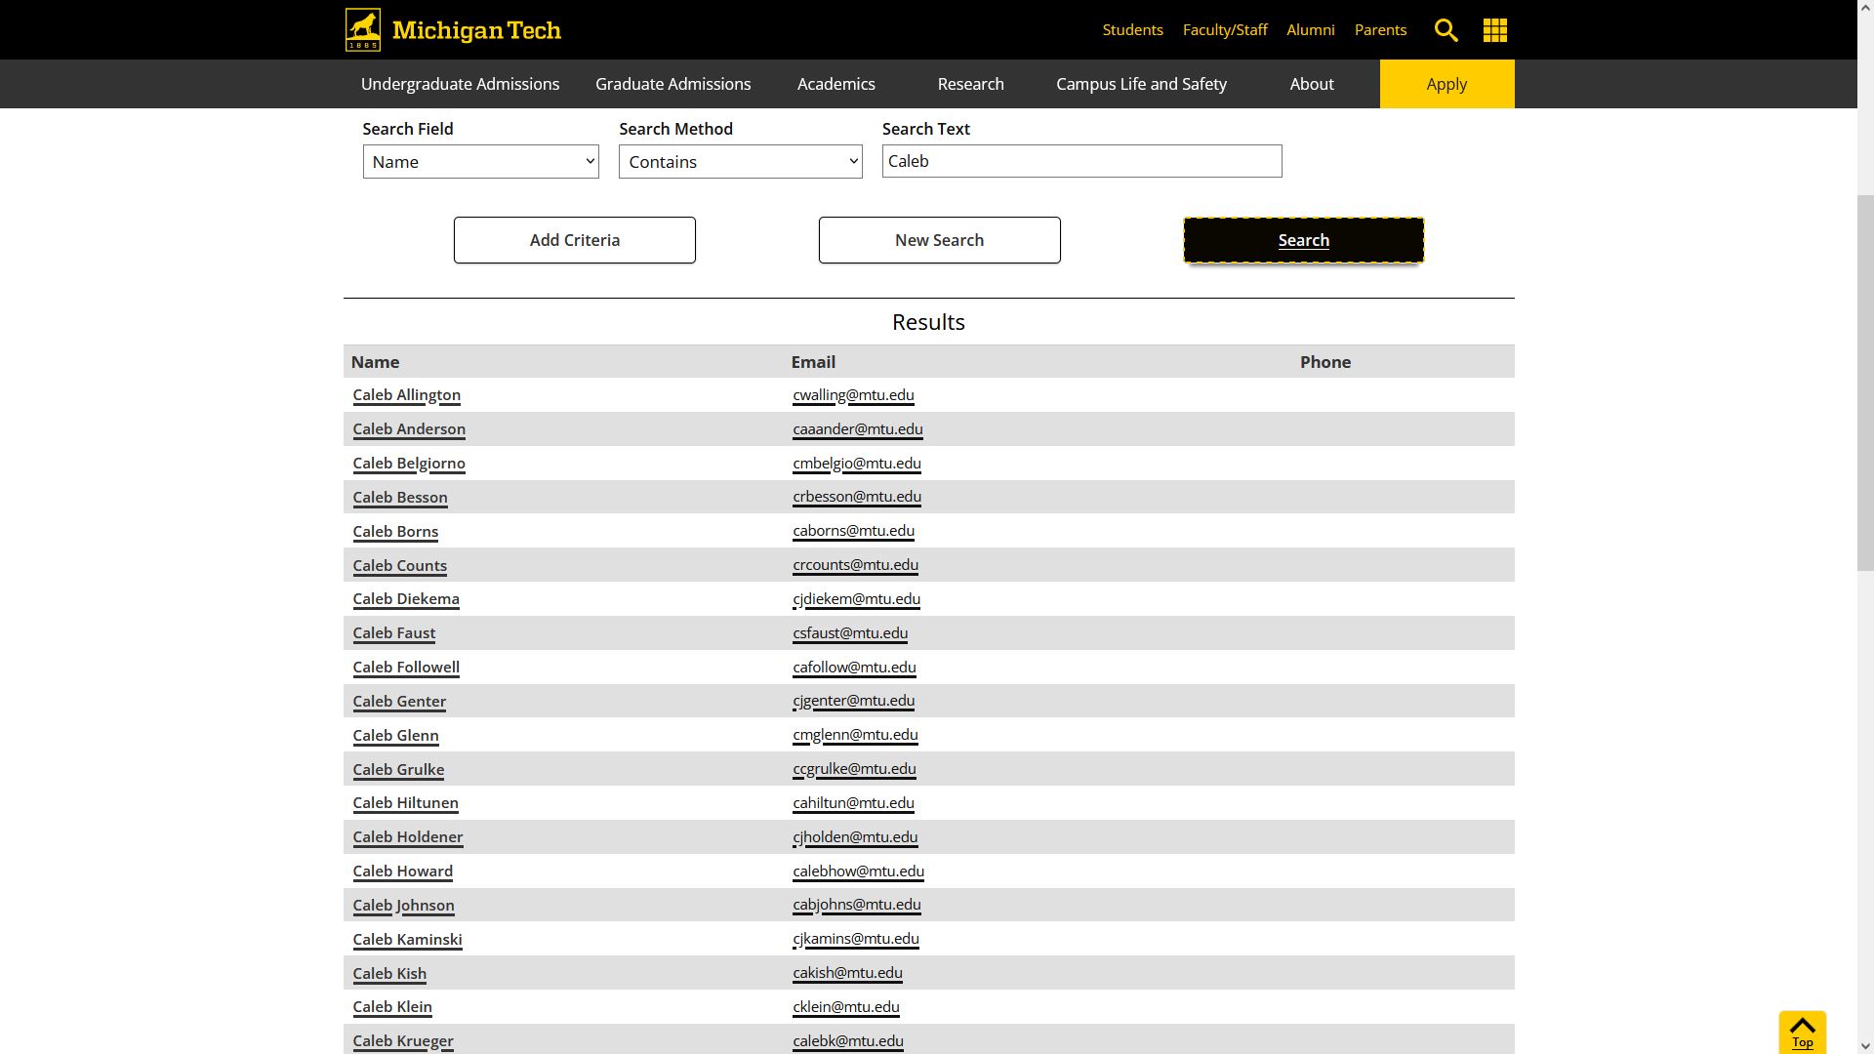Open the grid apps menu icon
Screen dimensions: 1874x1054
coord(1494,30)
